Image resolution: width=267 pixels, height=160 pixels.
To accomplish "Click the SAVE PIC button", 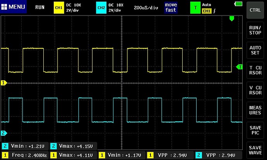I will pyautogui.click(x=255, y=130).
